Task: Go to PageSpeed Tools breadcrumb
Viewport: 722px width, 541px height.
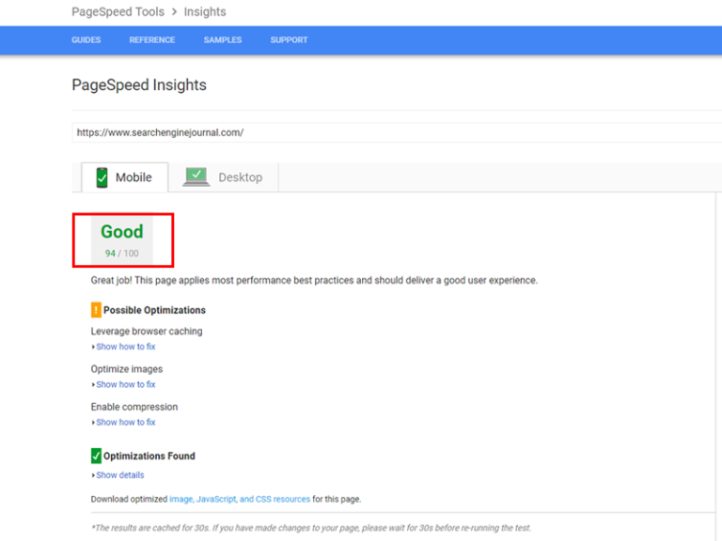Action: (118, 12)
